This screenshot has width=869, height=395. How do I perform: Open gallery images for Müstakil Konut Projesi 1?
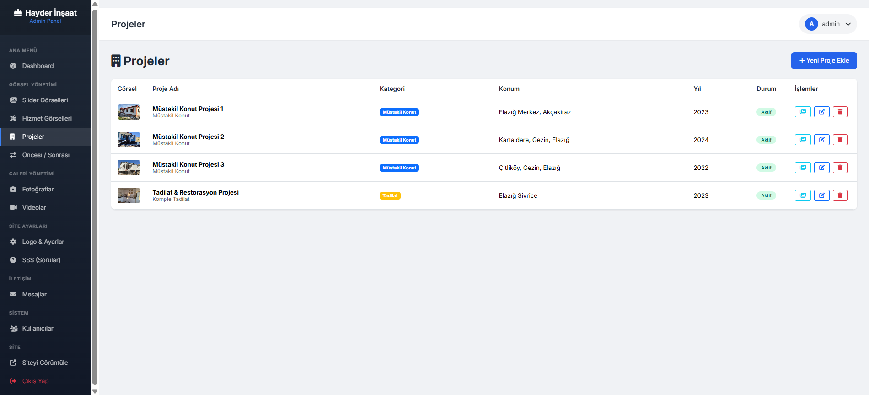(x=803, y=112)
